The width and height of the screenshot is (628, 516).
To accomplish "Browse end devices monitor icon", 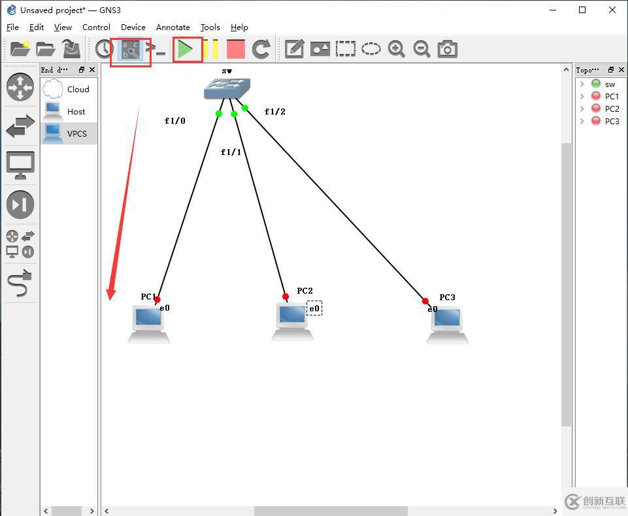I will (x=20, y=165).
